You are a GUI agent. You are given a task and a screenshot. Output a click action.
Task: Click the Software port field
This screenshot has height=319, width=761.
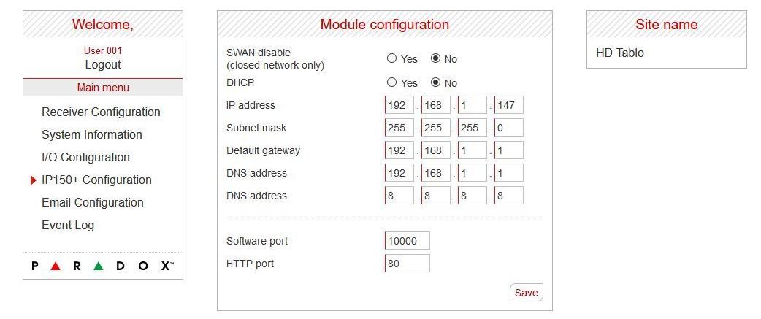pyautogui.click(x=408, y=241)
